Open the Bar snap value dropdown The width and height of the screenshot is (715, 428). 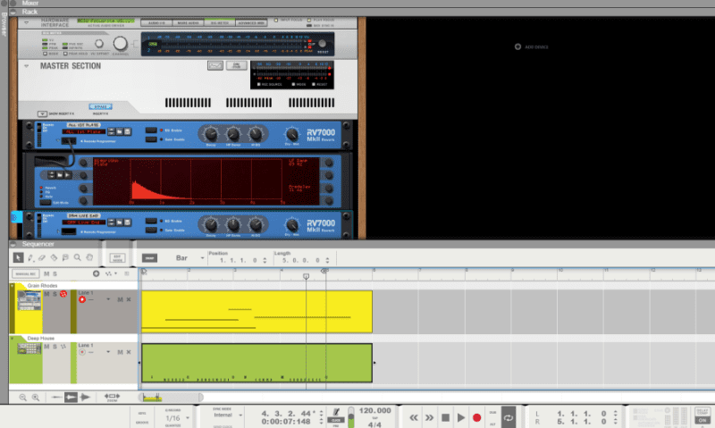[202, 258]
